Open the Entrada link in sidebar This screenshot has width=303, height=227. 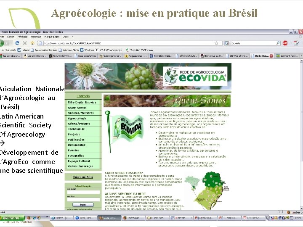83,96
